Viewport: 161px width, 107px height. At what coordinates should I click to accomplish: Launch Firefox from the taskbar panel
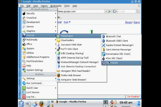pyautogui.click(x=42, y=104)
